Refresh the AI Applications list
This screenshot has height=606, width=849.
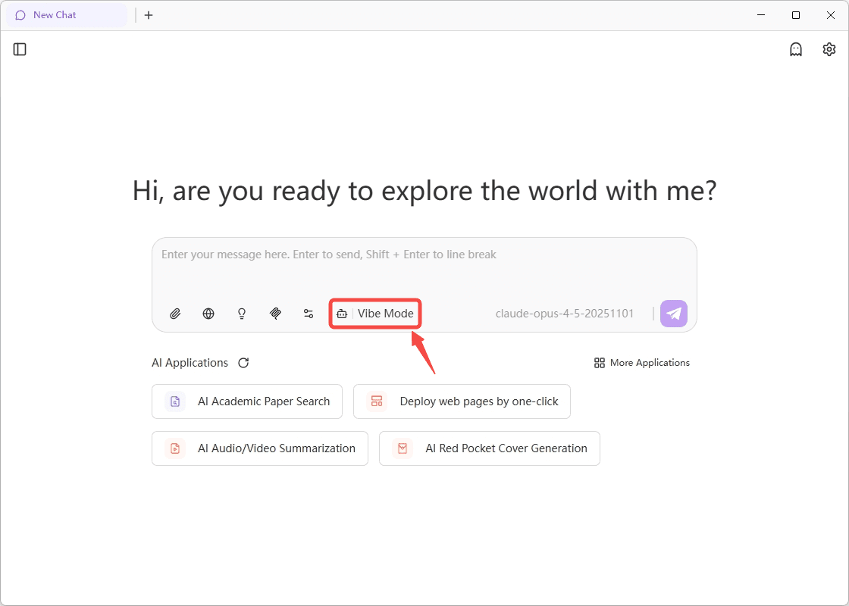(x=243, y=363)
